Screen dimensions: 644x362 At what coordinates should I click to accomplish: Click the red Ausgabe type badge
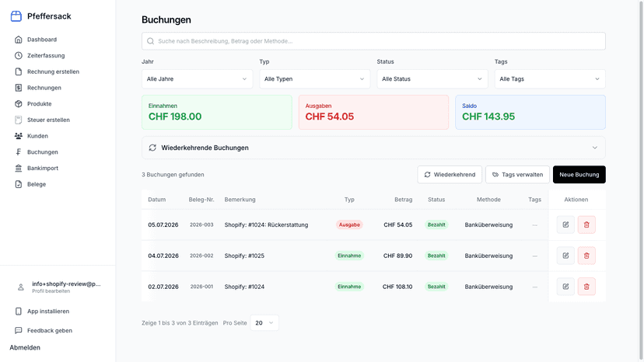pyautogui.click(x=349, y=225)
